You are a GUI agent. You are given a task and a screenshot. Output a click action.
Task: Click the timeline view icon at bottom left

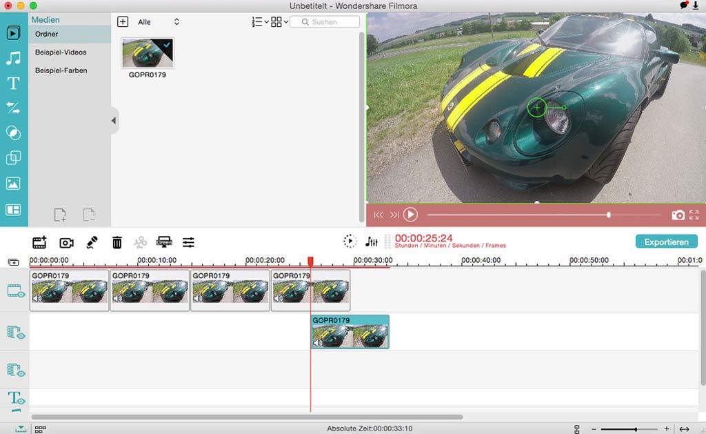(x=21, y=429)
